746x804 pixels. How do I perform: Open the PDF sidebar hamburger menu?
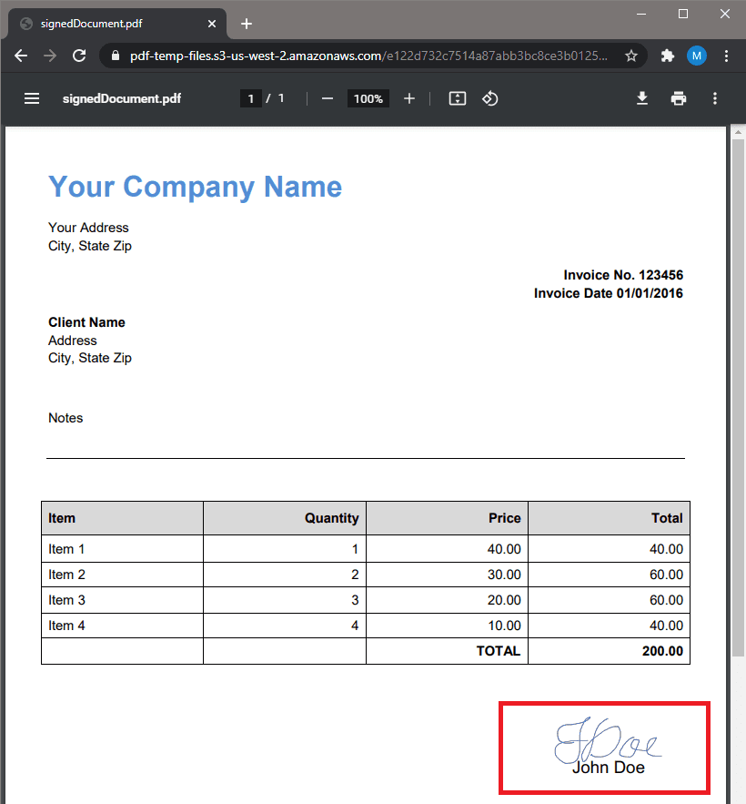coord(32,98)
